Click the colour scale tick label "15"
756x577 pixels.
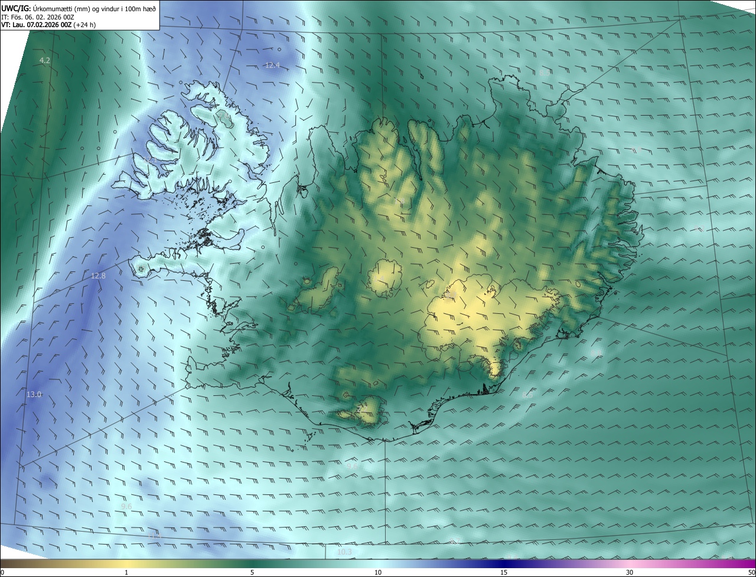(x=504, y=572)
